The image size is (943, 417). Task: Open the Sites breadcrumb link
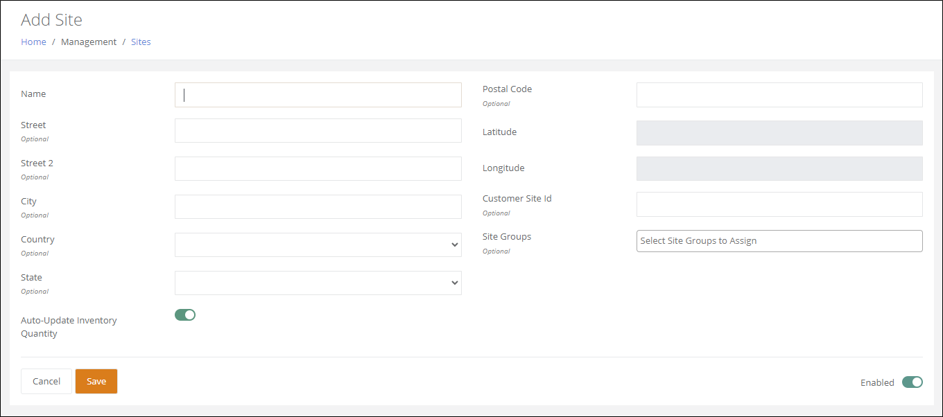point(141,42)
